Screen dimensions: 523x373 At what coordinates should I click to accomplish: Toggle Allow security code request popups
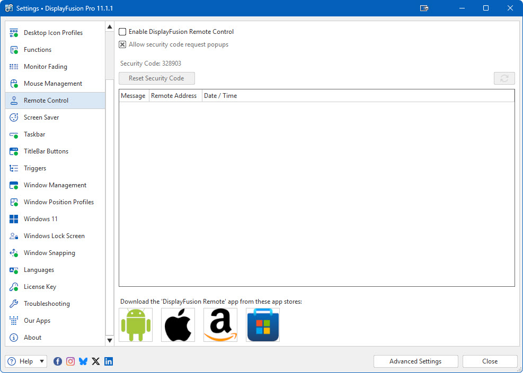(x=122, y=44)
